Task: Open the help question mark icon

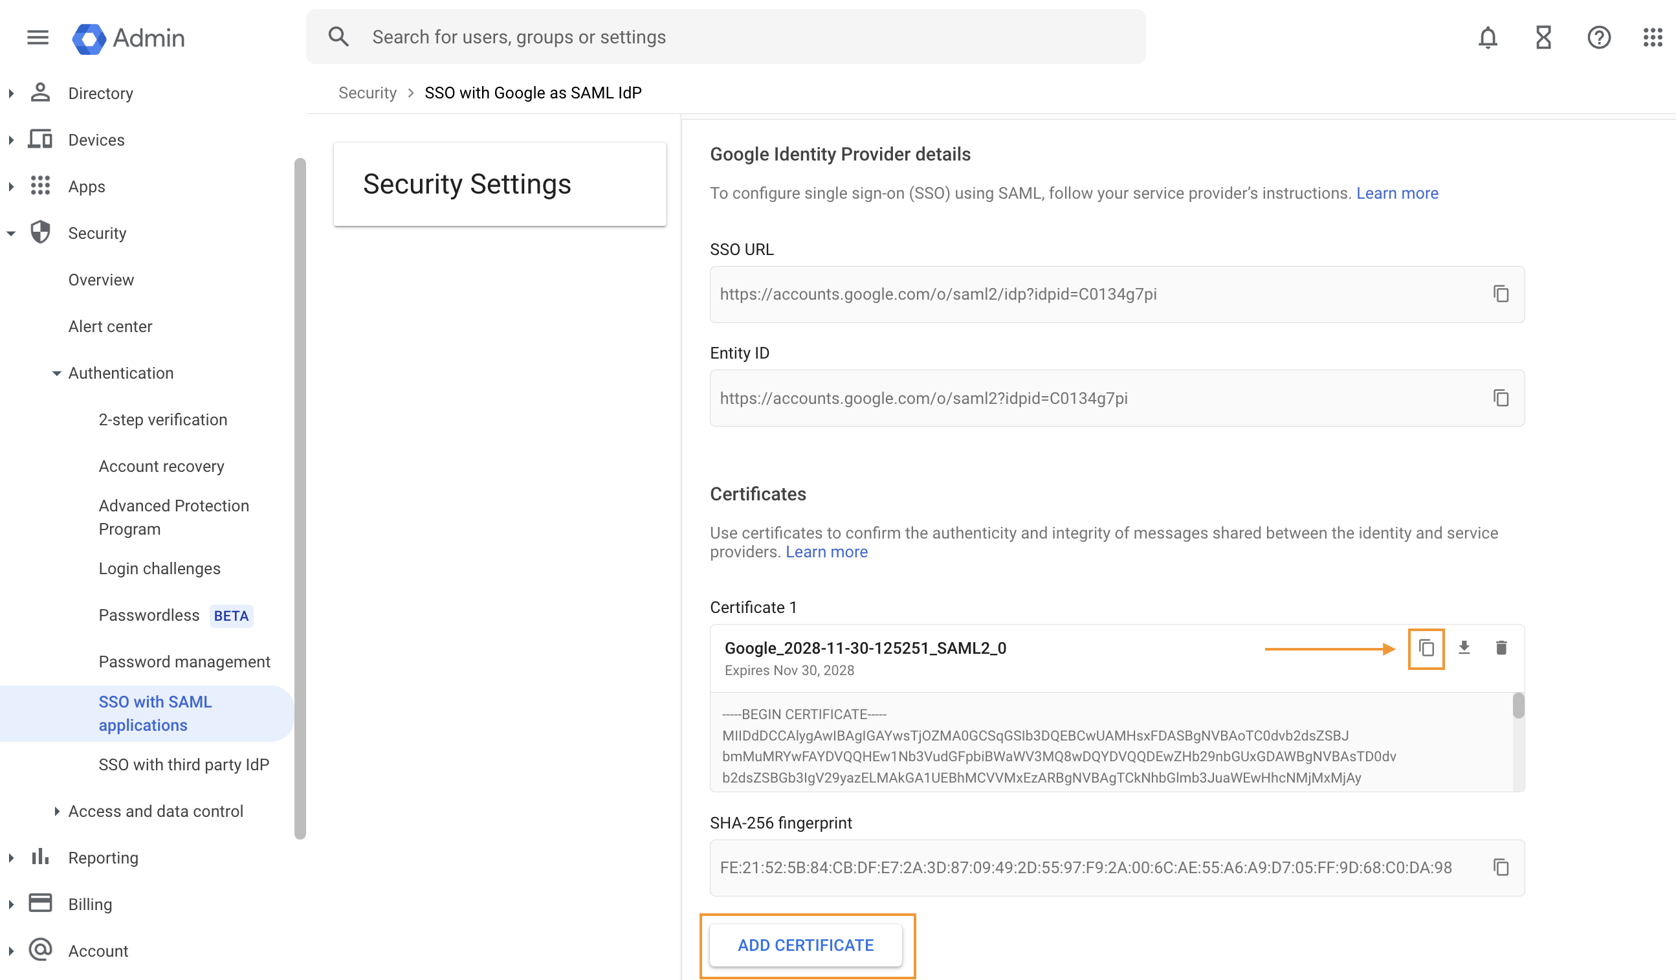Action: (x=1599, y=38)
